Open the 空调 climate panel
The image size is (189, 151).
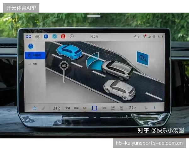pyautogui.click(x=68, y=108)
